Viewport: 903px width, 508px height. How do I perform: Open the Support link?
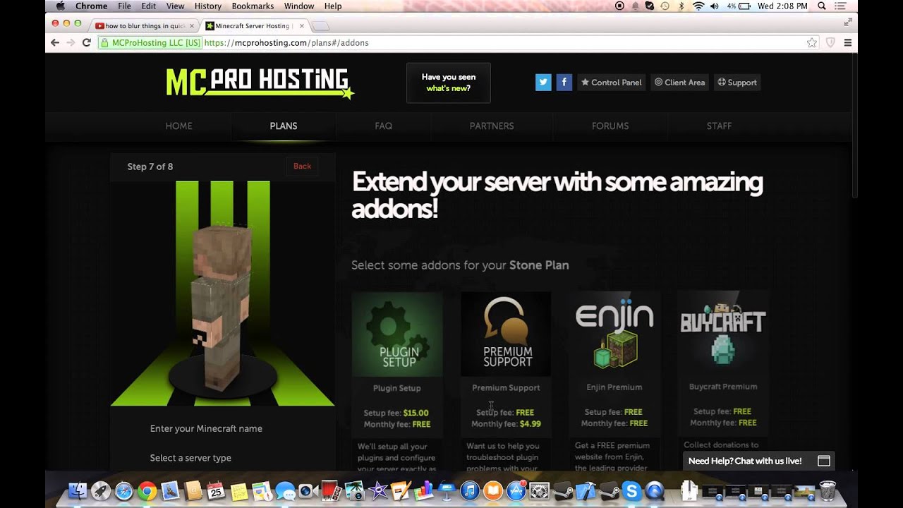tap(737, 83)
